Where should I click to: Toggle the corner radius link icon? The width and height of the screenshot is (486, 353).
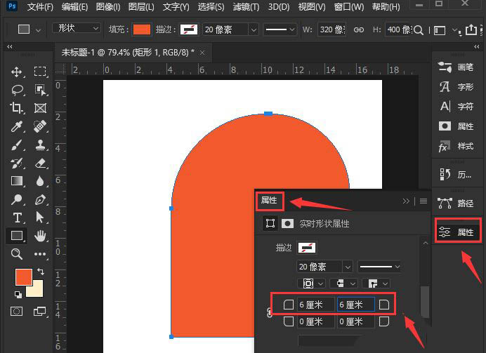(270, 313)
